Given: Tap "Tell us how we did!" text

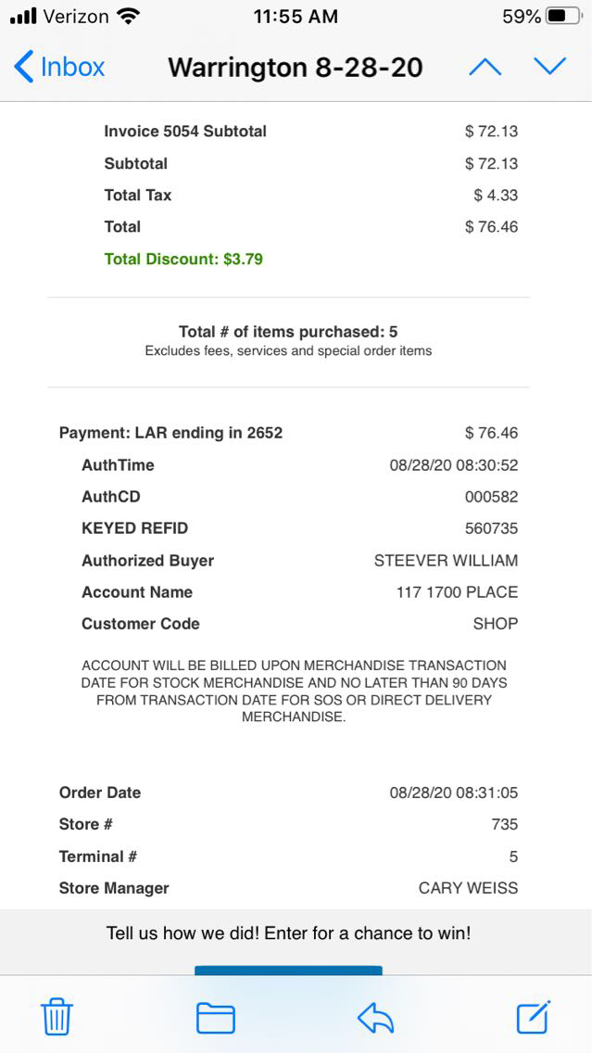Looking at the screenshot, I should coord(288,933).
